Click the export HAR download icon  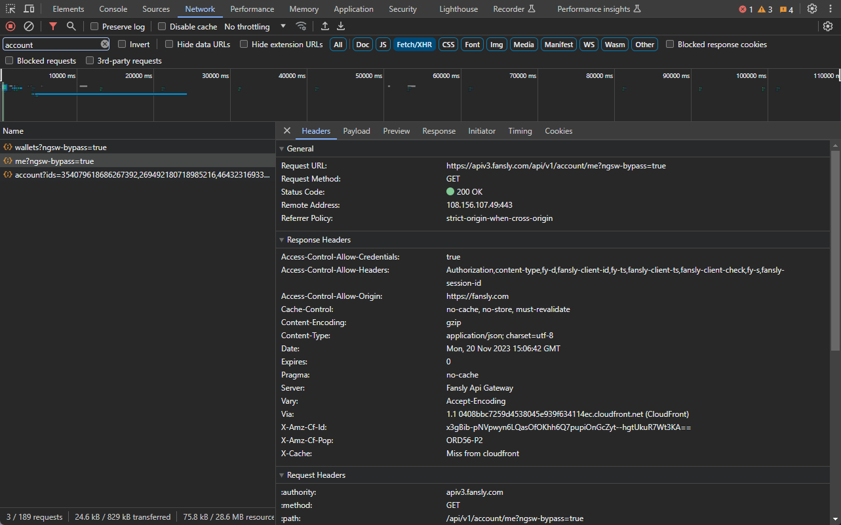click(341, 26)
